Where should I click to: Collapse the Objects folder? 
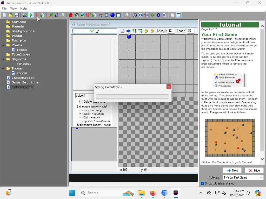[x=3, y=59]
